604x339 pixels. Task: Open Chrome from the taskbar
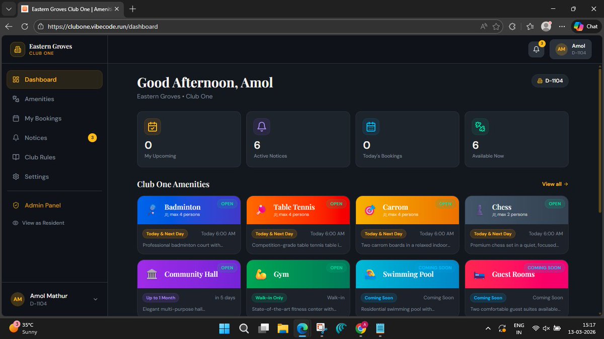pos(361,328)
